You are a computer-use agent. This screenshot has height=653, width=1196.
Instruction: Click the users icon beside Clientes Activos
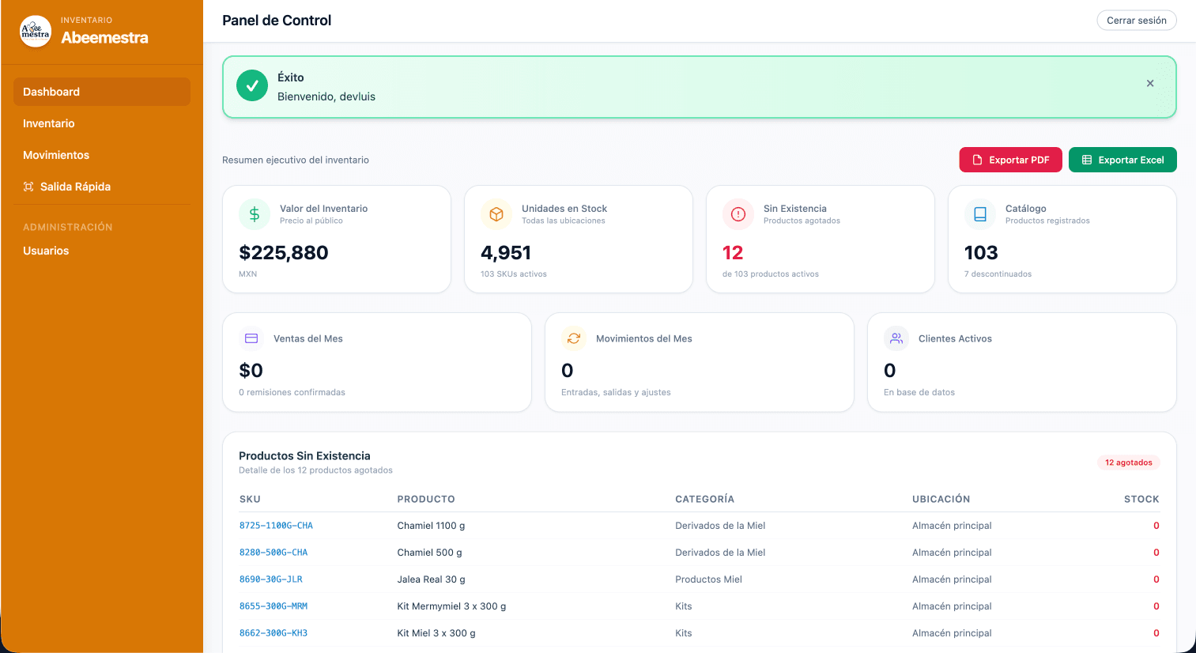(x=896, y=338)
